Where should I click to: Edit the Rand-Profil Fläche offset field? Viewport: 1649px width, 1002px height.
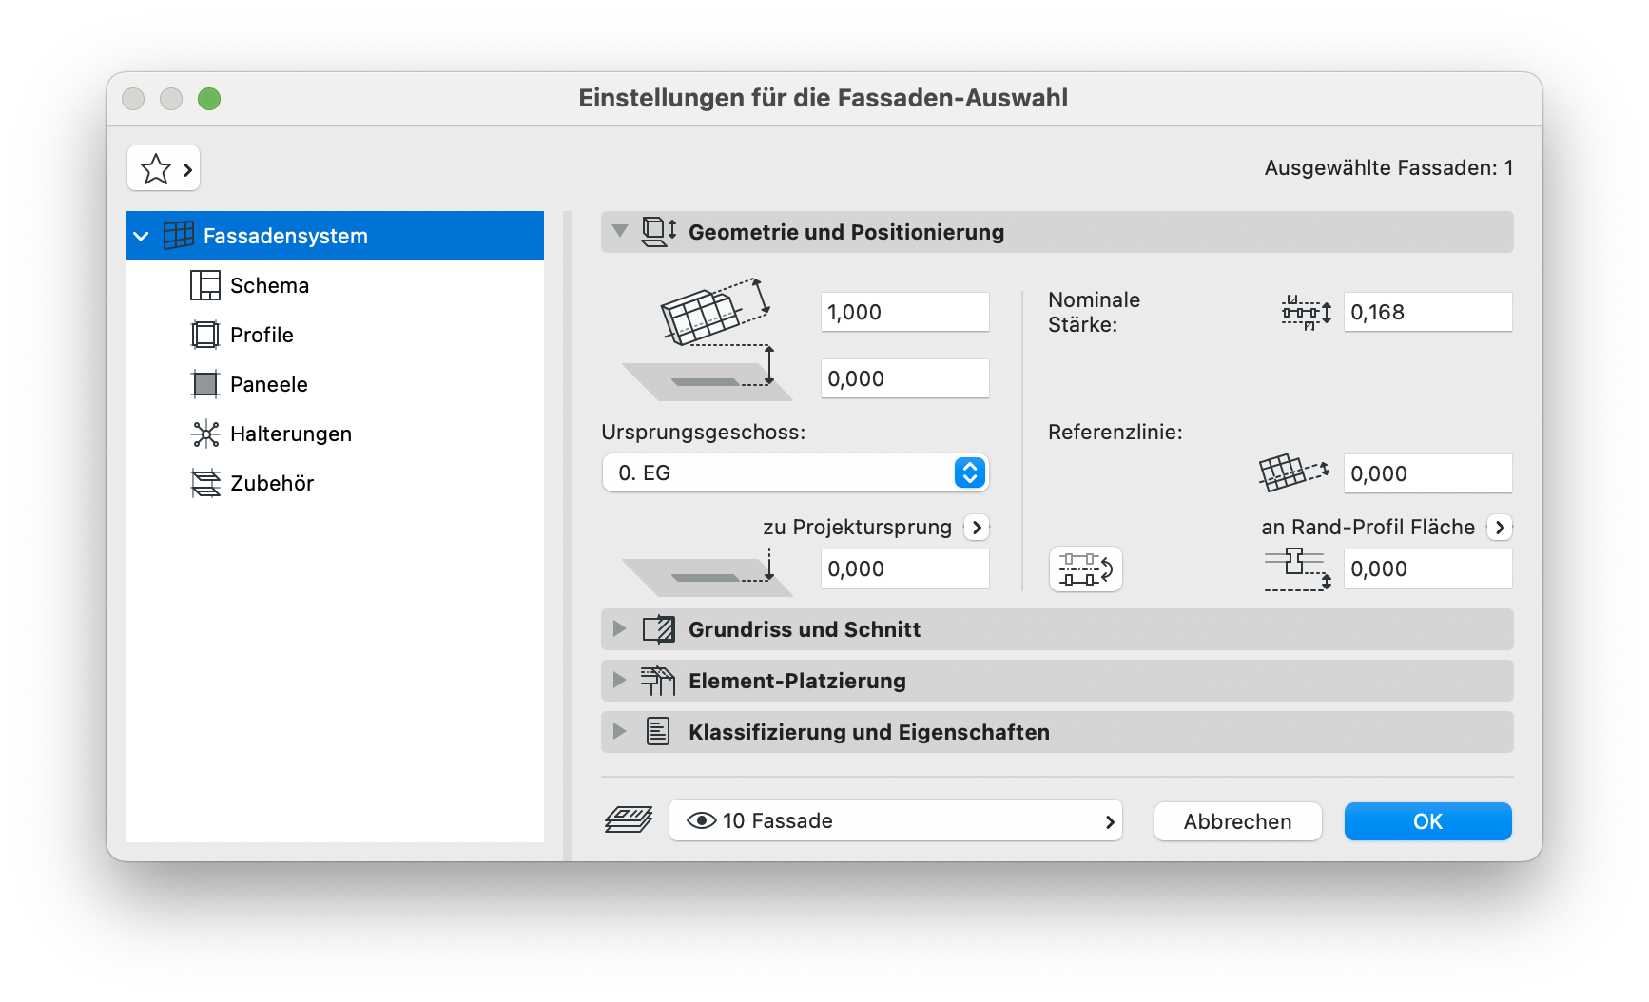tap(1427, 568)
